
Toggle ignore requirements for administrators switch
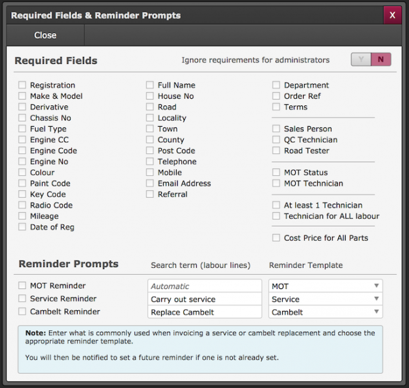coord(371,59)
